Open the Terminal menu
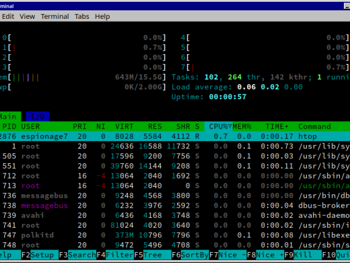This screenshot has height=263, width=350. pyautogui.click(x=55, y=16)
